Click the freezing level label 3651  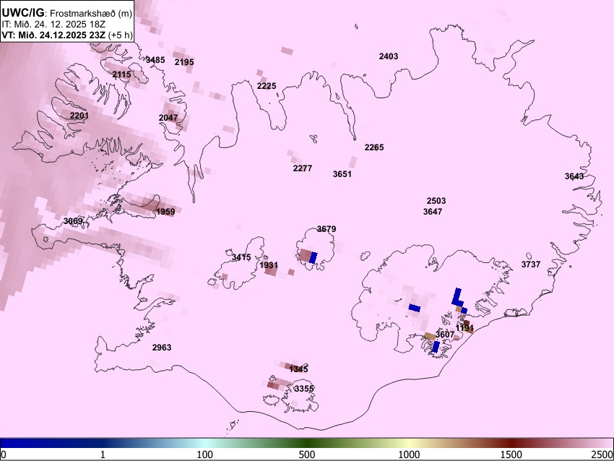pyautogui.click(x=342, y=174)
